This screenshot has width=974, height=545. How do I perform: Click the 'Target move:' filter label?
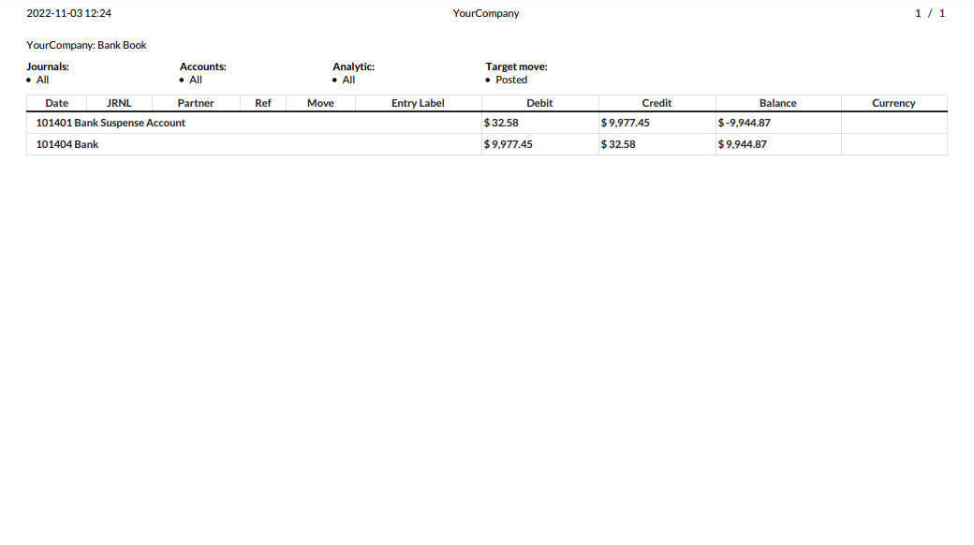516,66
